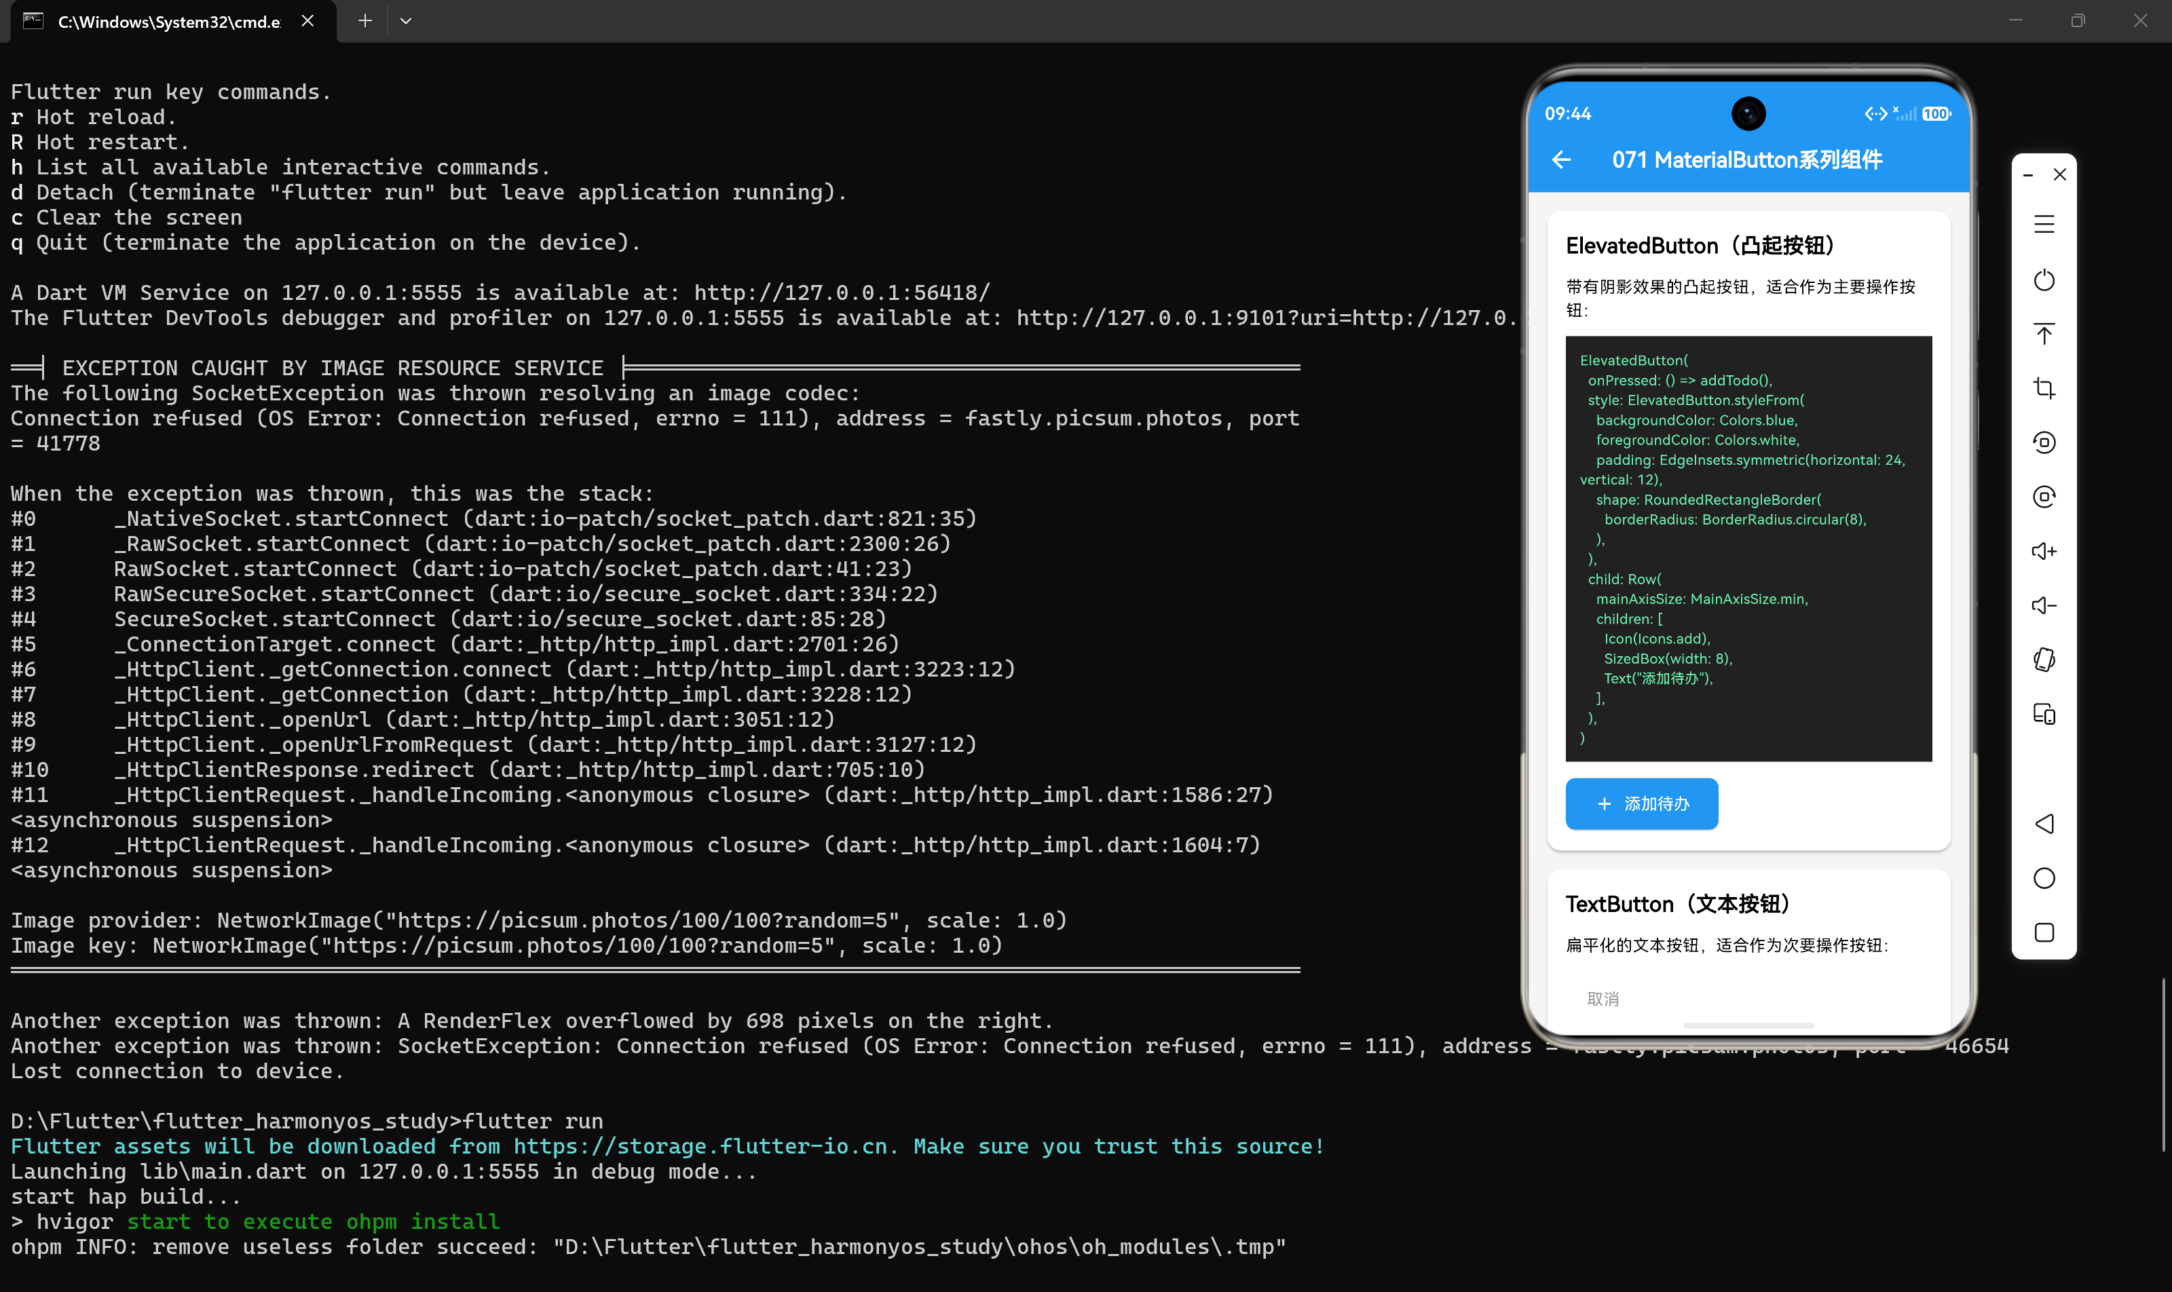The width and height of the screenshot is (2172, 1292).
Task: Tap the network signal icon in phone status bar
Action: (1905, 114)
